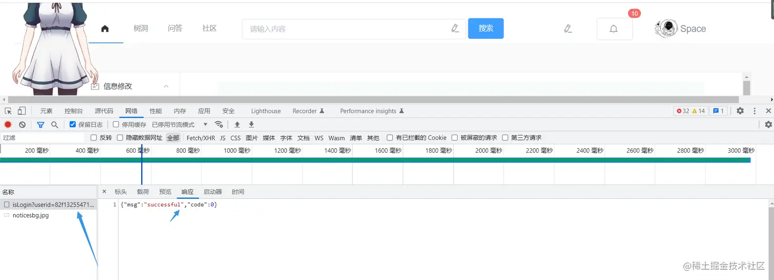Select noticesbg.jpg request row
The image size is (774, 280).
[49, 216]
